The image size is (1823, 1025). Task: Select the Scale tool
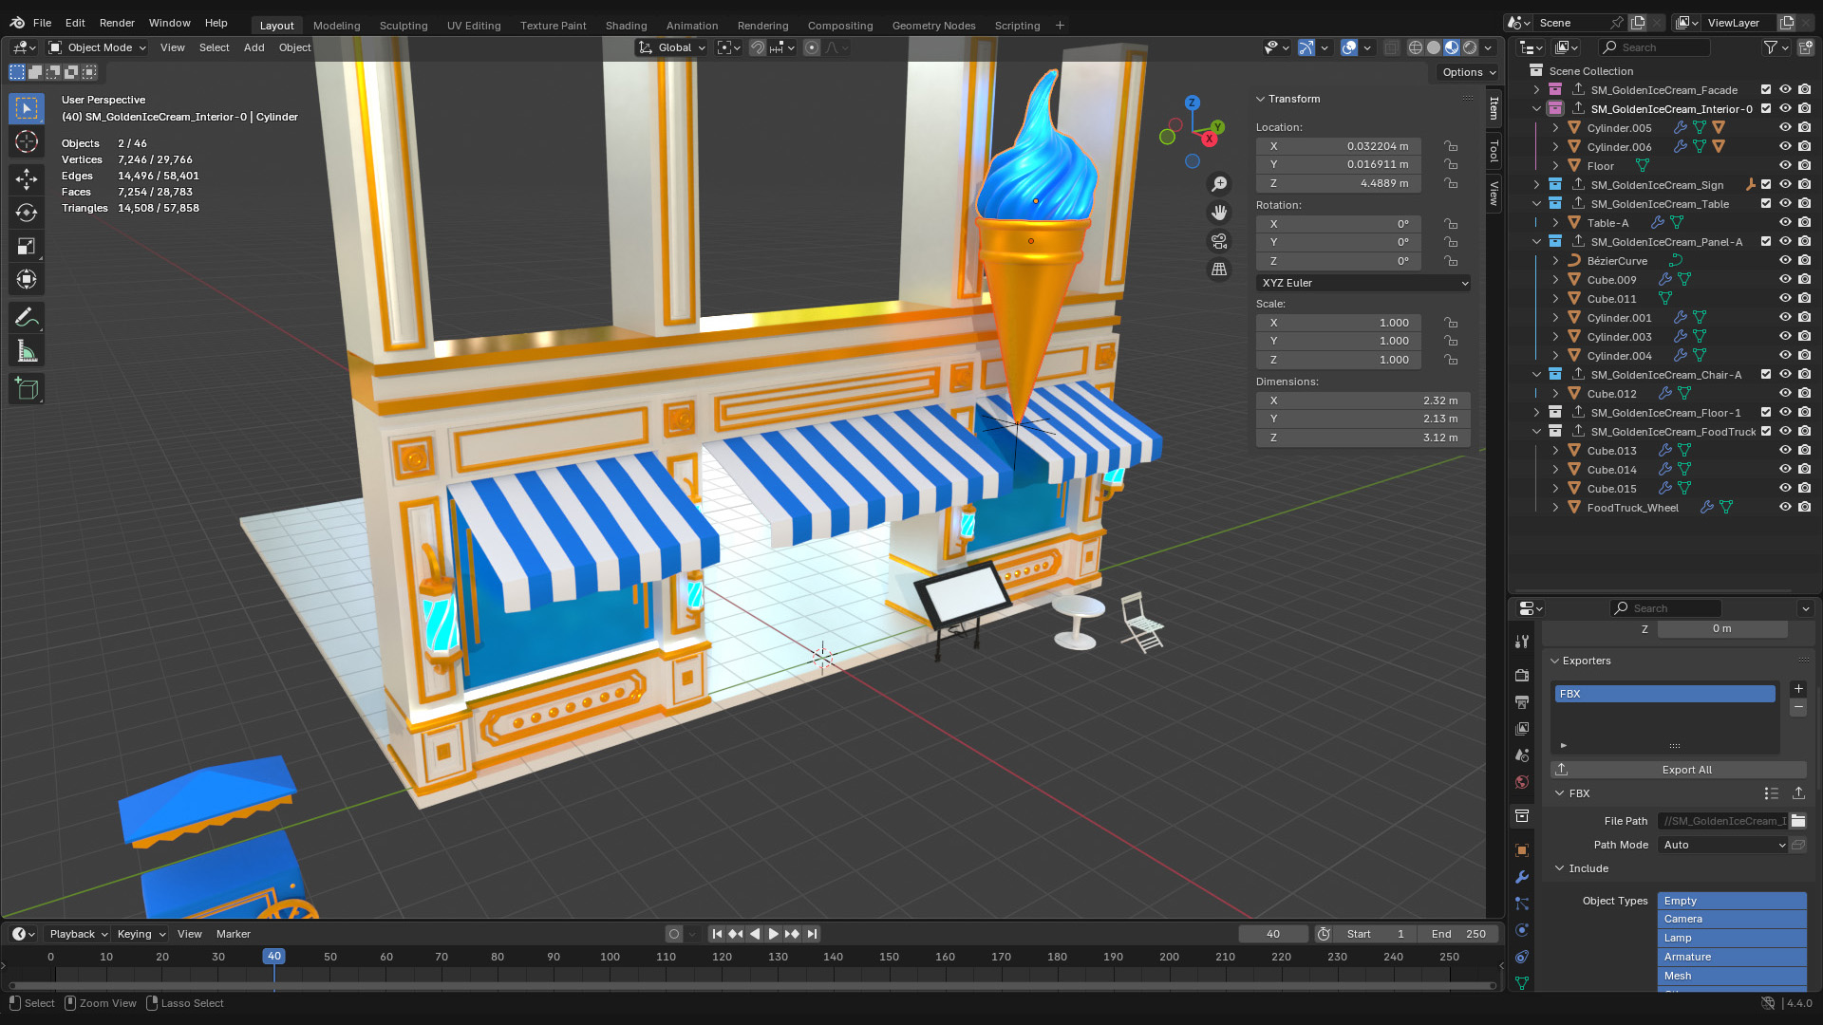tap(26, 246)
